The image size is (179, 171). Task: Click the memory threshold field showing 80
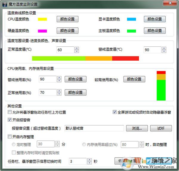[x=130, y=145]
